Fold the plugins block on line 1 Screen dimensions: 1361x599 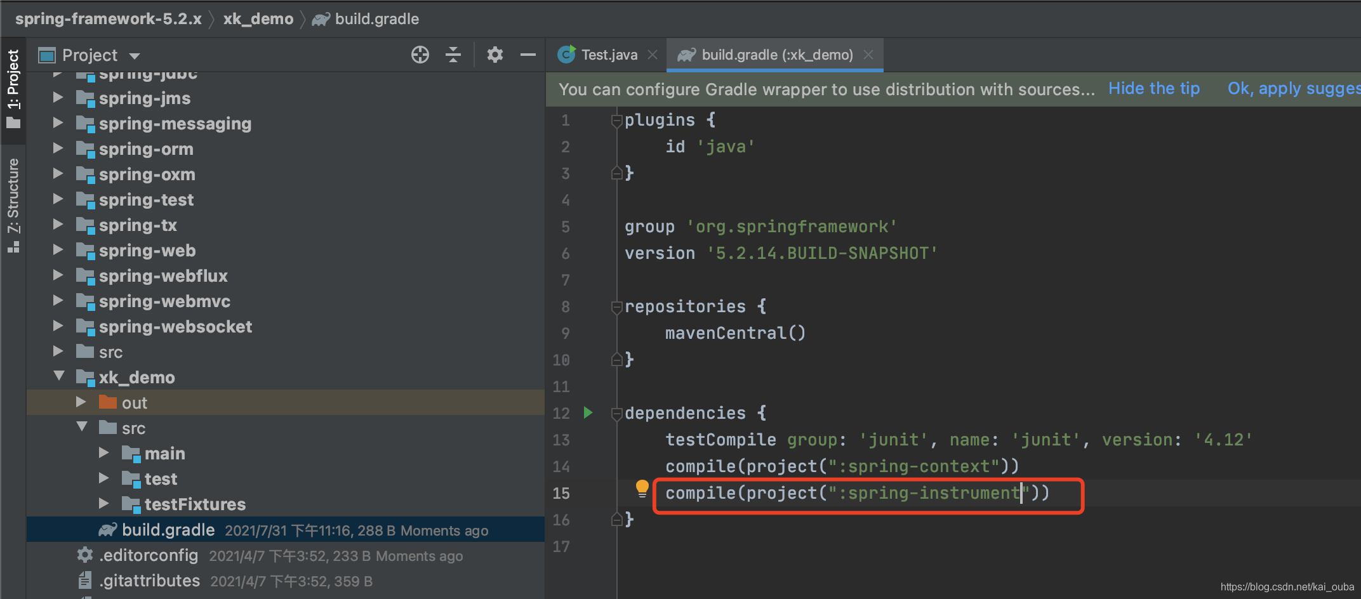pyautogui.click(x=616, y=120)
